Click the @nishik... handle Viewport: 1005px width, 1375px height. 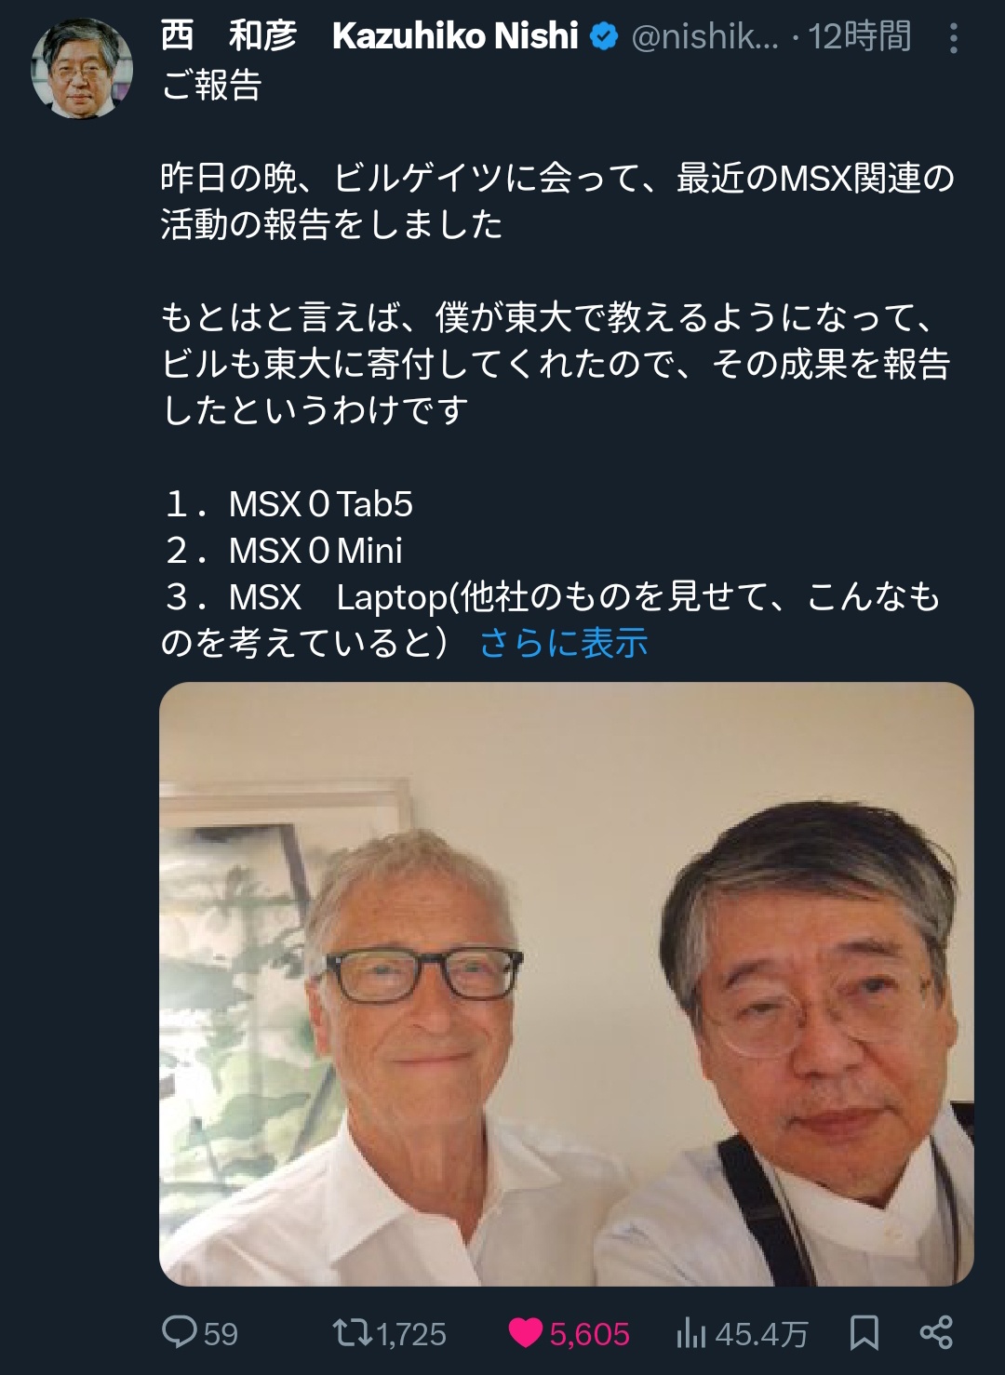704,36
